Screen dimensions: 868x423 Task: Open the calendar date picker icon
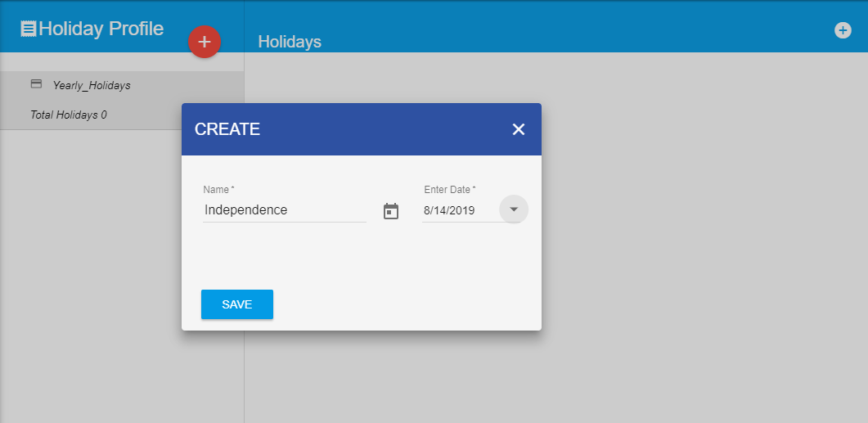pyautogui.click(x=391, y=211)
